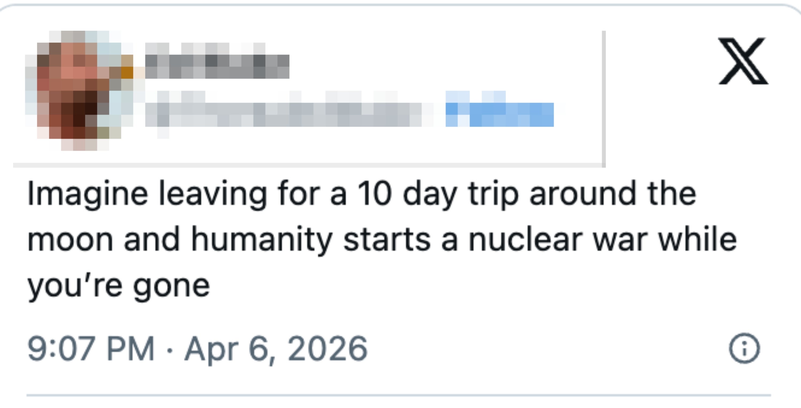Click the "9:07 PM" timestamp

91,349
